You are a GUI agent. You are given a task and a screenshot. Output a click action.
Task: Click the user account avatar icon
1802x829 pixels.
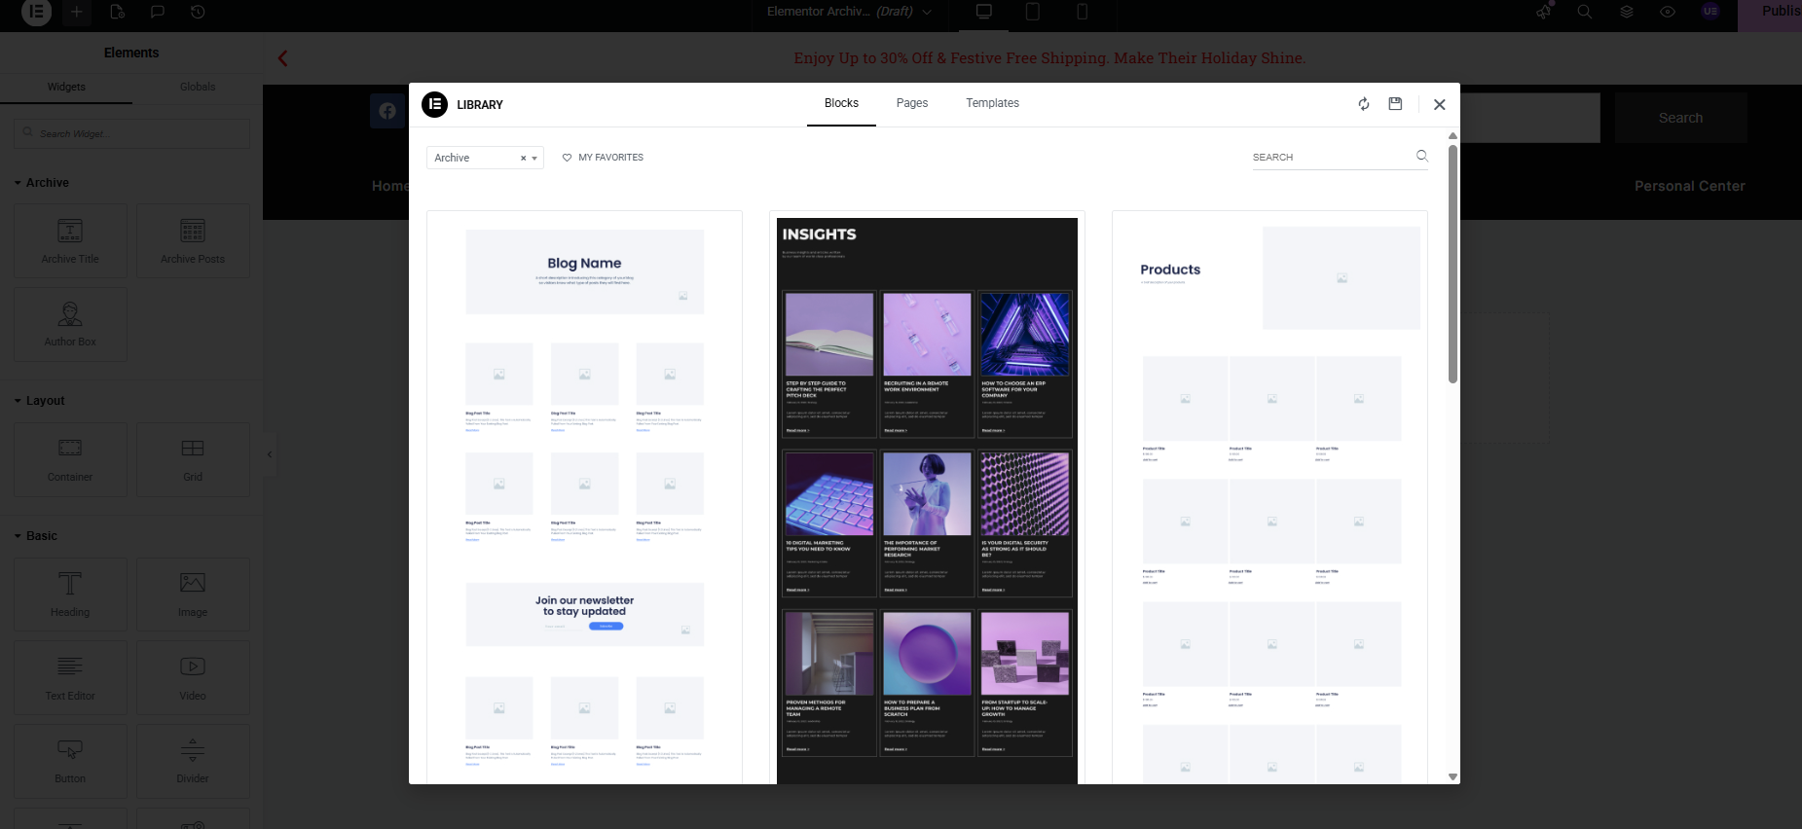pyautogui.click(x=1710, y=12)
